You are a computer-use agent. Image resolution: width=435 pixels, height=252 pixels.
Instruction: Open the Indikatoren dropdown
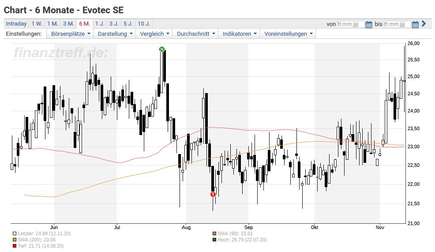240,34
